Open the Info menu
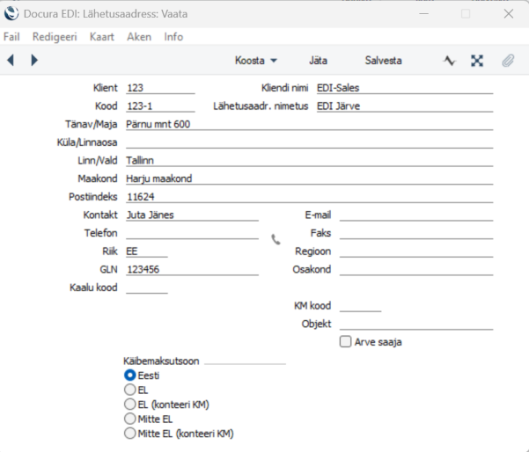Viewport: 529px width, 452px height. (x=173, y=37)
